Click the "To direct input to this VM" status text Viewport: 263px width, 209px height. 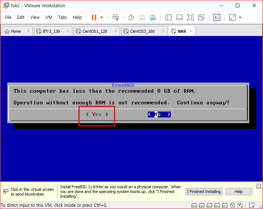pos(54,205)
